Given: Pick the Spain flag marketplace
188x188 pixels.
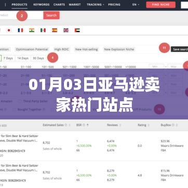Looking at the screenshot, I should coord(55,30).
